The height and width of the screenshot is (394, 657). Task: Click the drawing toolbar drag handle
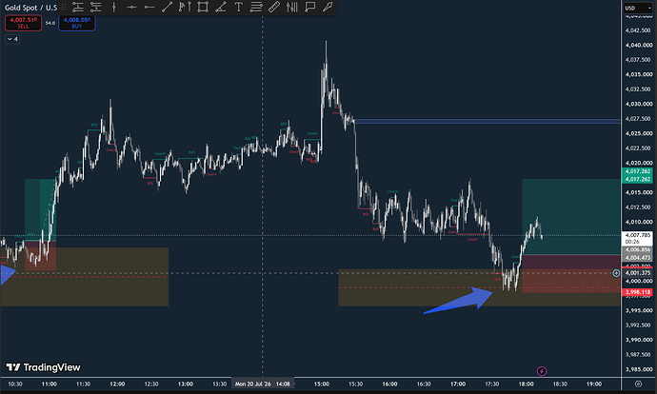[x=64, y=7]
